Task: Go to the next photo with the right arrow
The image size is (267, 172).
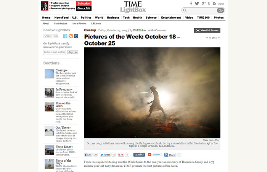Action: click(219, 38)
